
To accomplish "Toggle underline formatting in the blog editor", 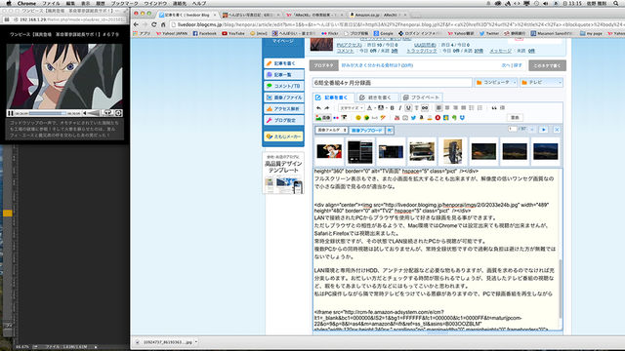I will 408,108.
